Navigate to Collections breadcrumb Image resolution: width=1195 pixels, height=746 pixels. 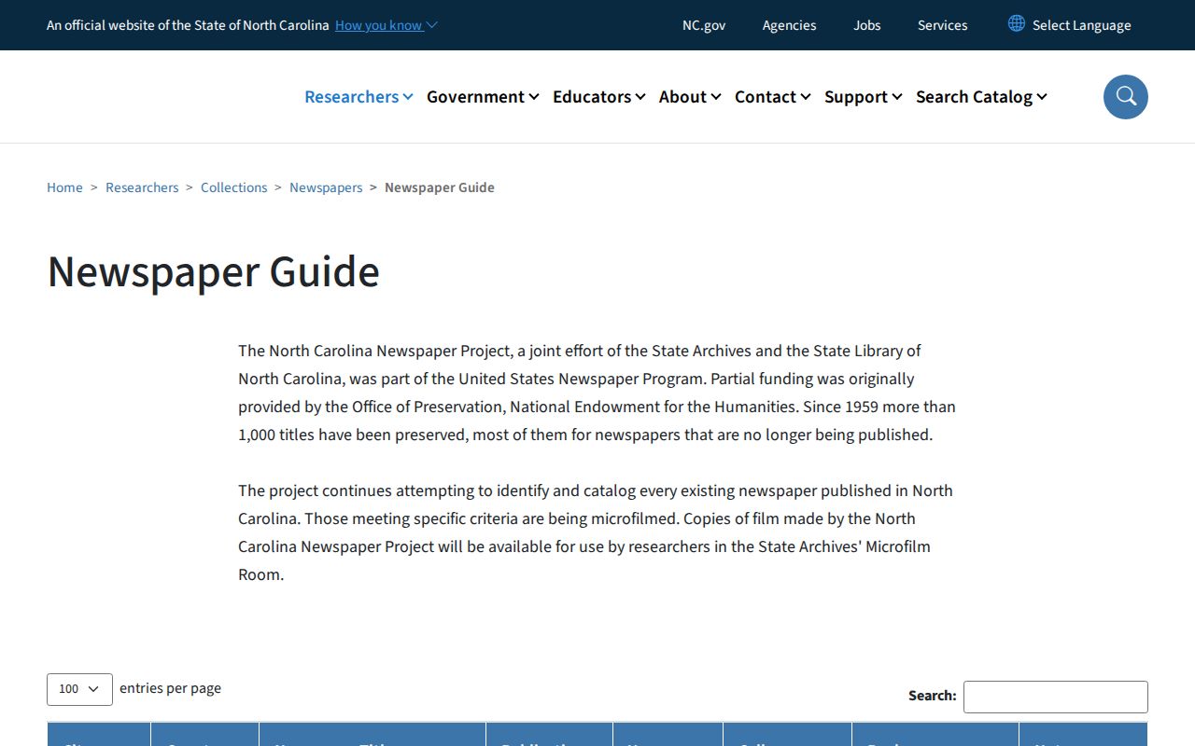[234, 187]
